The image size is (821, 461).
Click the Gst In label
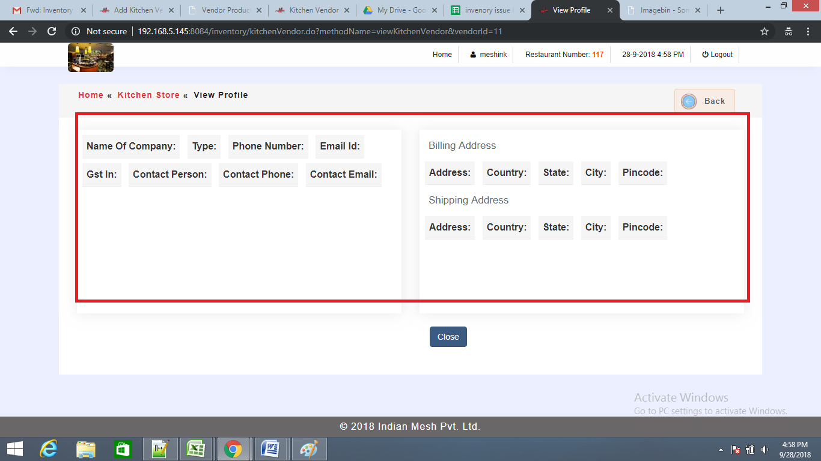tap(102, 174)
